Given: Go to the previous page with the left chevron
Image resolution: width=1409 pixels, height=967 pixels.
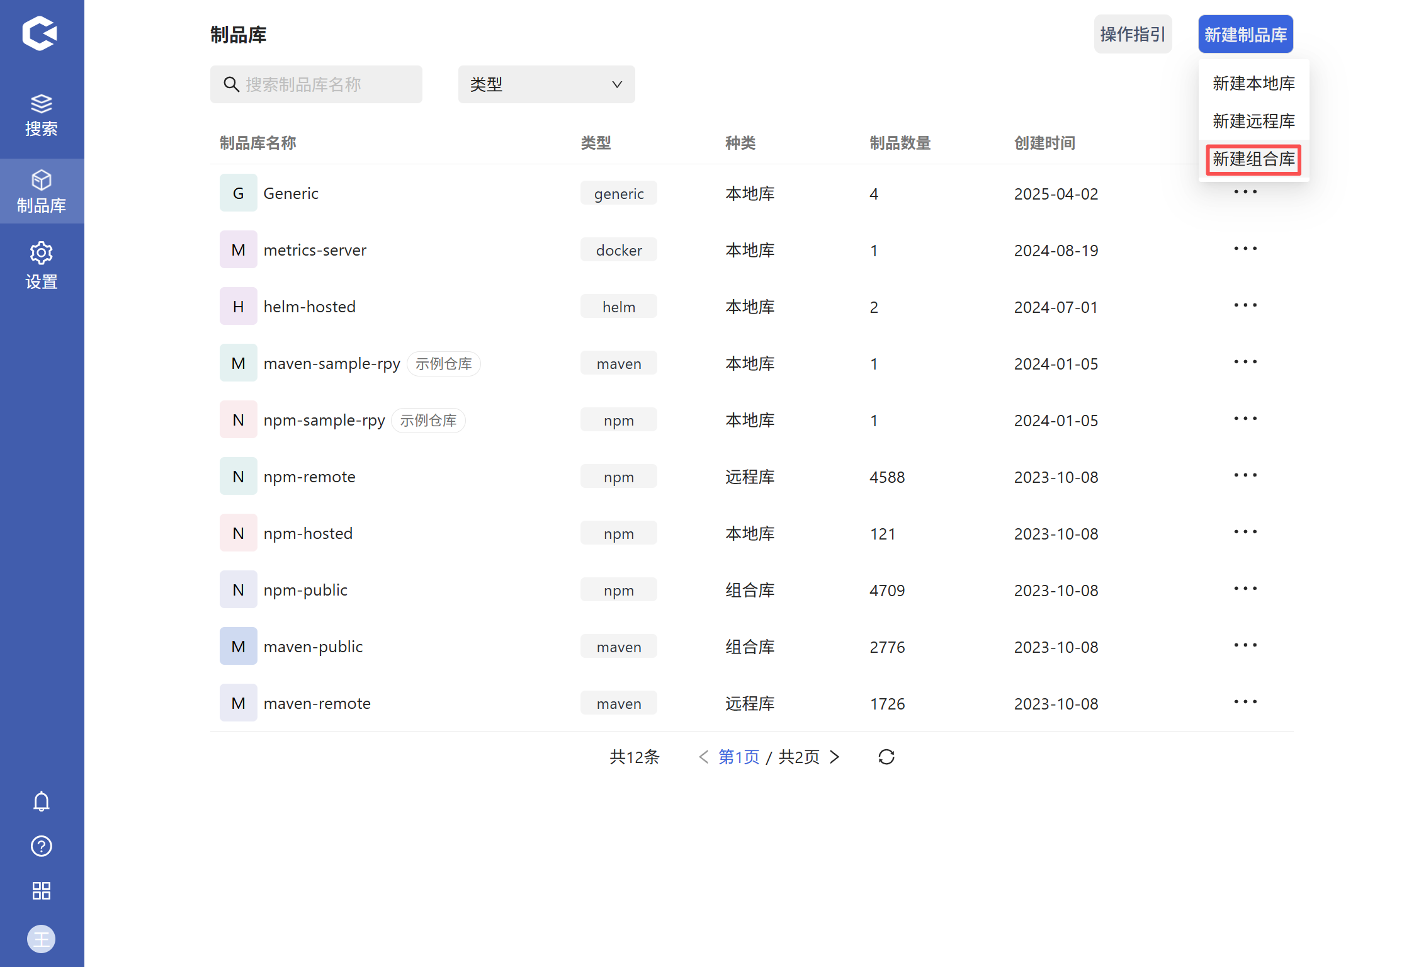Looking at the screenshot, I should tap(703, 757).
